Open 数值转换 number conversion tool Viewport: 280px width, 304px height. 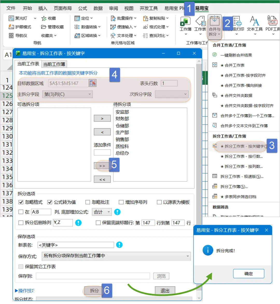87,27
